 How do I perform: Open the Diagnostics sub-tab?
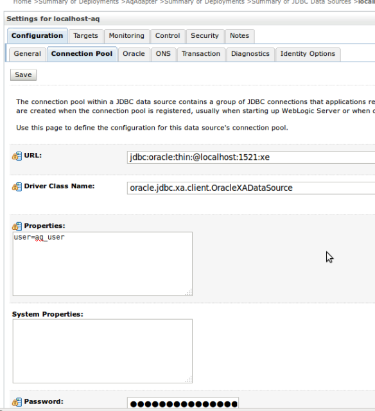[250, 54]
